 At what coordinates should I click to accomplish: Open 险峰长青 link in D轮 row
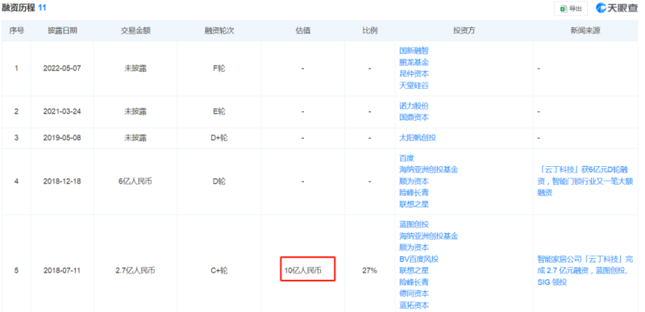click(414, 193)
